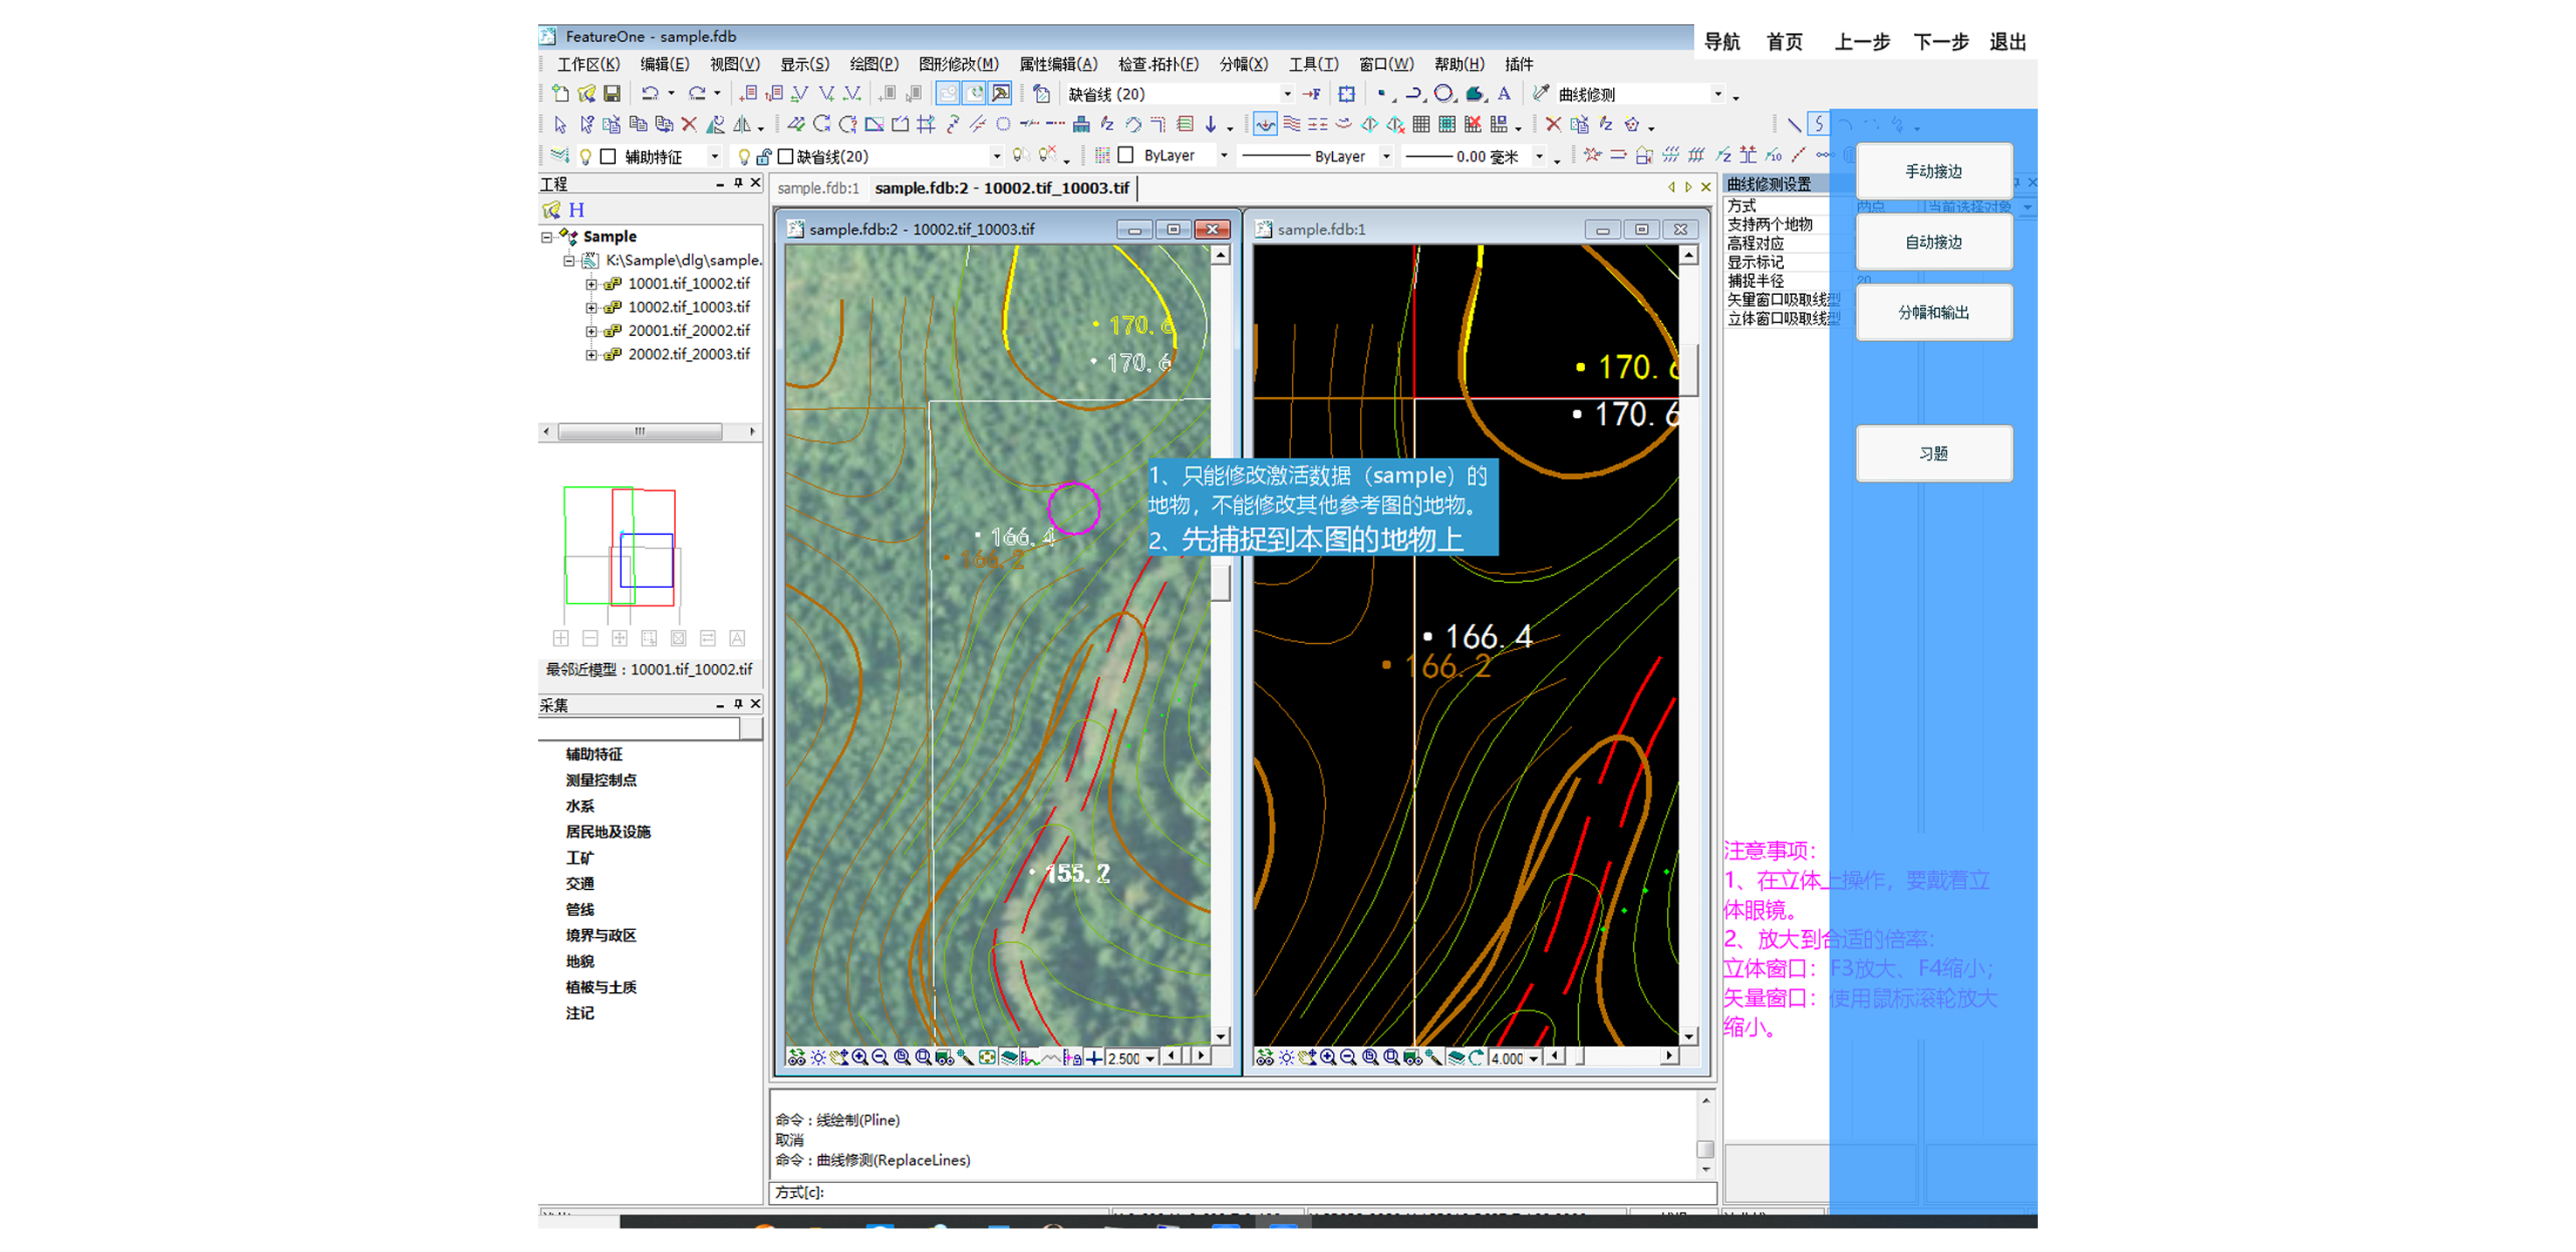Open the 属性编辑(A) menu
Screen dimensions: 2576x1252
tap(1058, 64)
